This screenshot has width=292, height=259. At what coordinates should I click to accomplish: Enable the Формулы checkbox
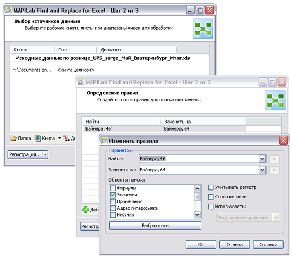pos(113,188)
